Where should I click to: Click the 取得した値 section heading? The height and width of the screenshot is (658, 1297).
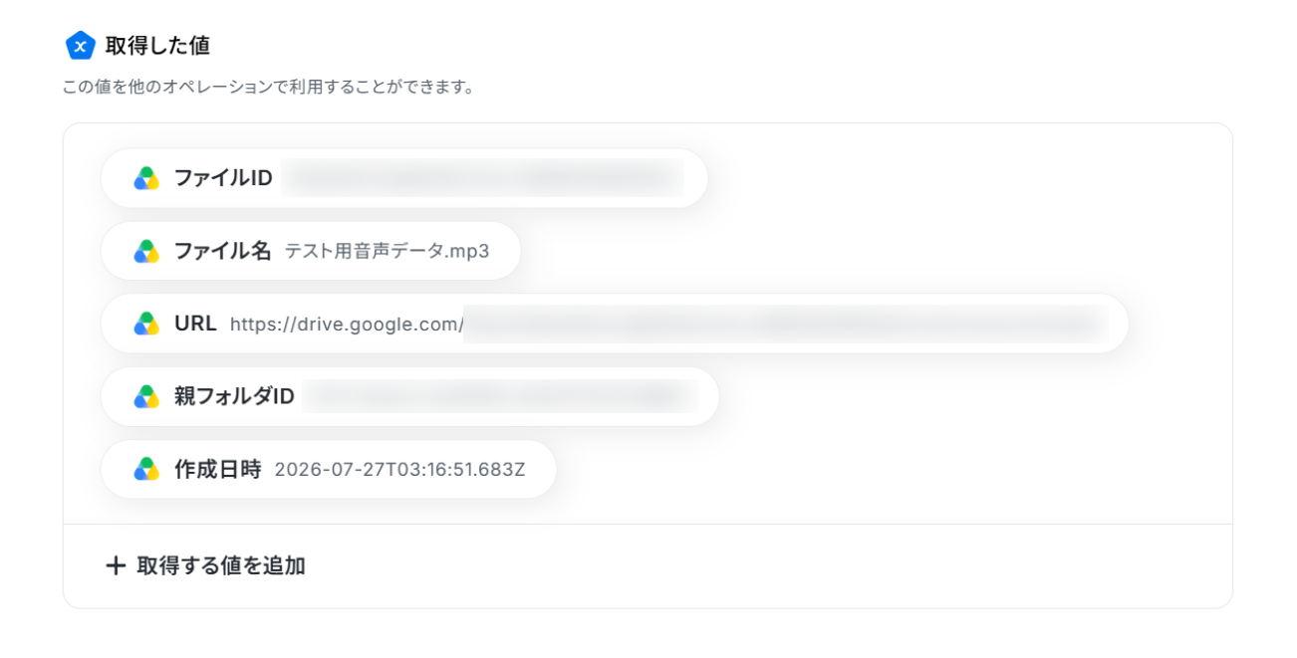point(157,46)
